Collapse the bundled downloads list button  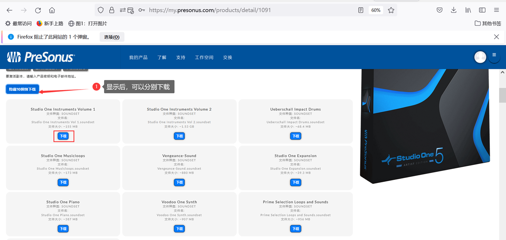[22, 89]
